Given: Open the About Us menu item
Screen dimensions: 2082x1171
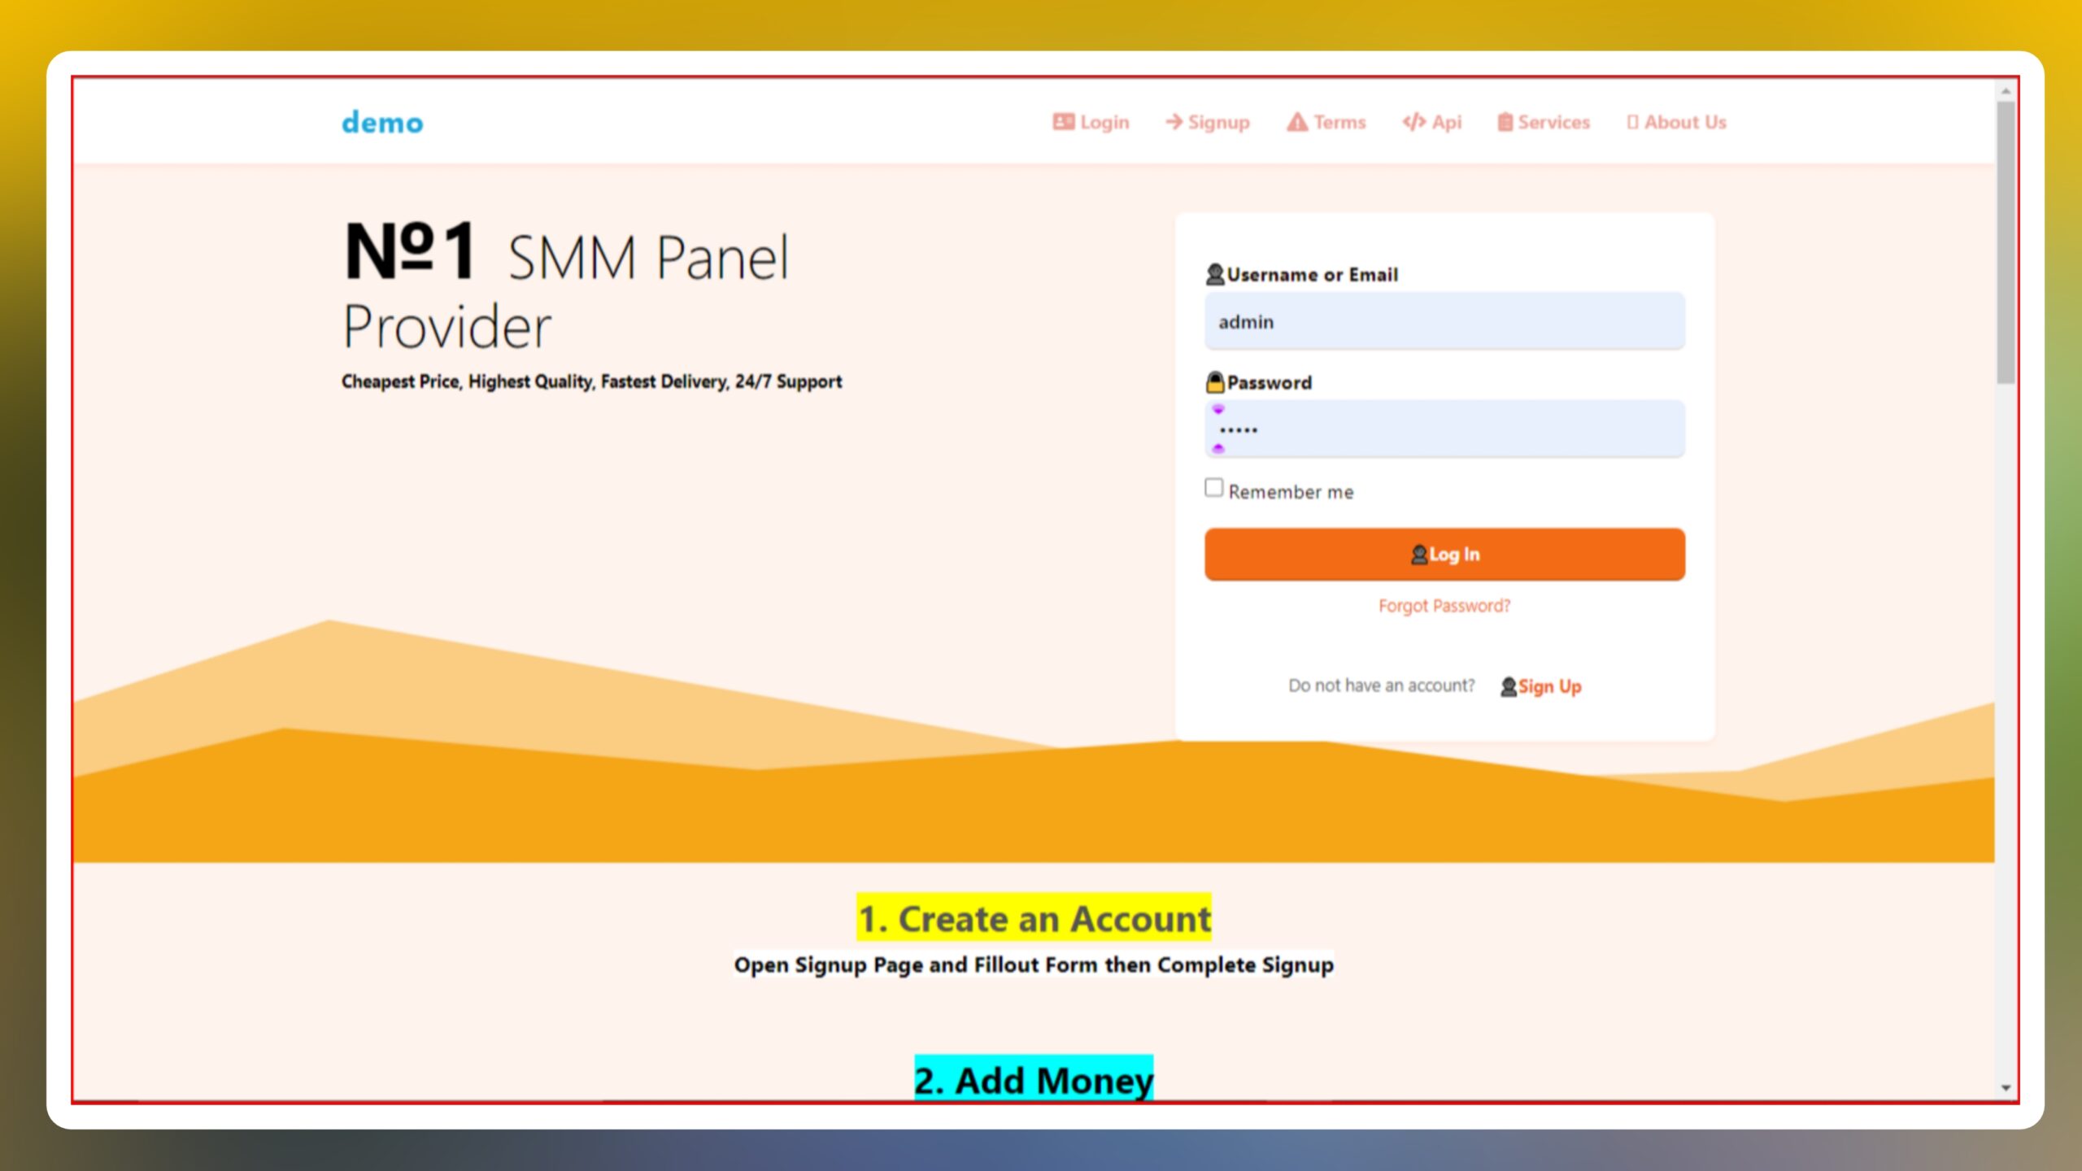Looking at the screenshot, I should click(1684, 122).
